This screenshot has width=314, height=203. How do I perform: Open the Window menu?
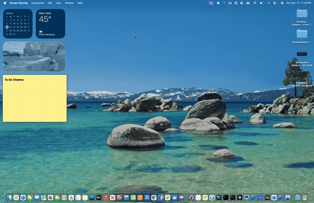[69, 3]
